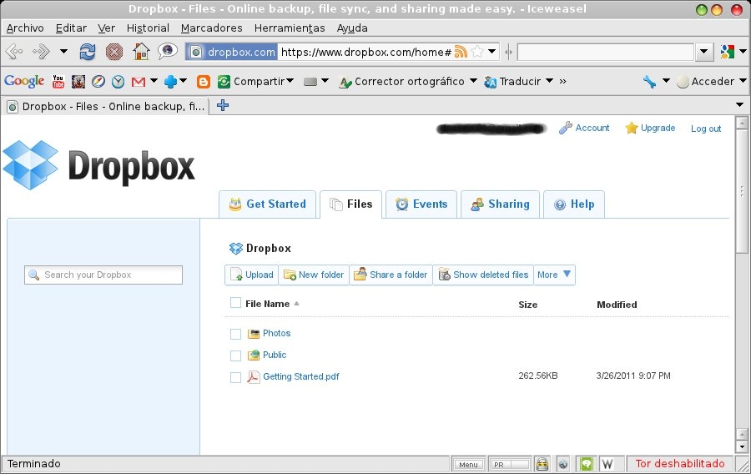This screenshot has height=474, width=751.
Task: Go to the home page icon
Action: tap(141, 51)
